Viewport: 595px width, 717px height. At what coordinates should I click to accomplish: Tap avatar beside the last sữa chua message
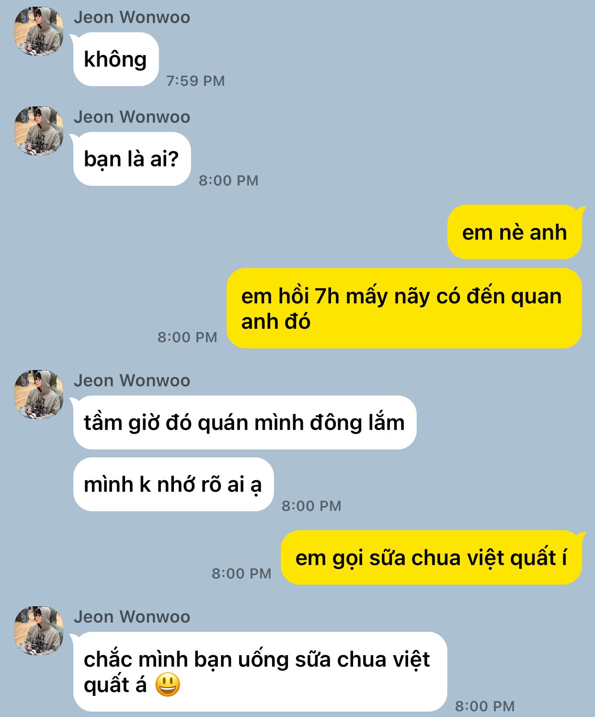point(39,631)
